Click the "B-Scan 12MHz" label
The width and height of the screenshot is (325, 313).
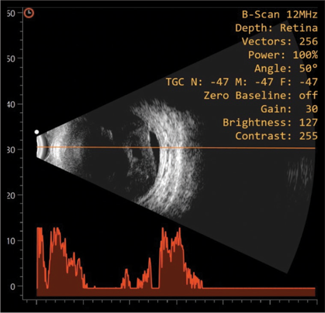280,15
